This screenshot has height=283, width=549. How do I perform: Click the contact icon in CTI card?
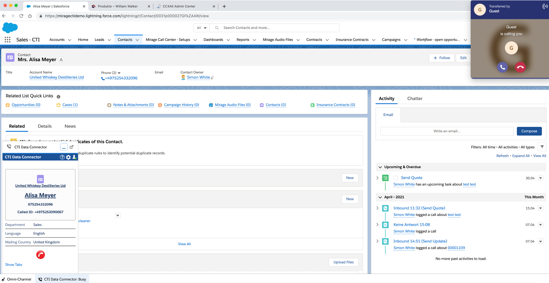40,179
